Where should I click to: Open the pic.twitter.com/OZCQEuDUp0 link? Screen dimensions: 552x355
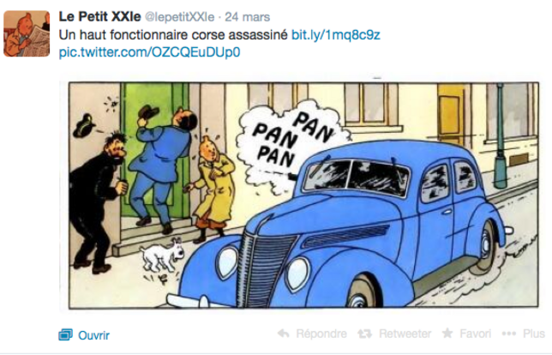tap(149, 52)
